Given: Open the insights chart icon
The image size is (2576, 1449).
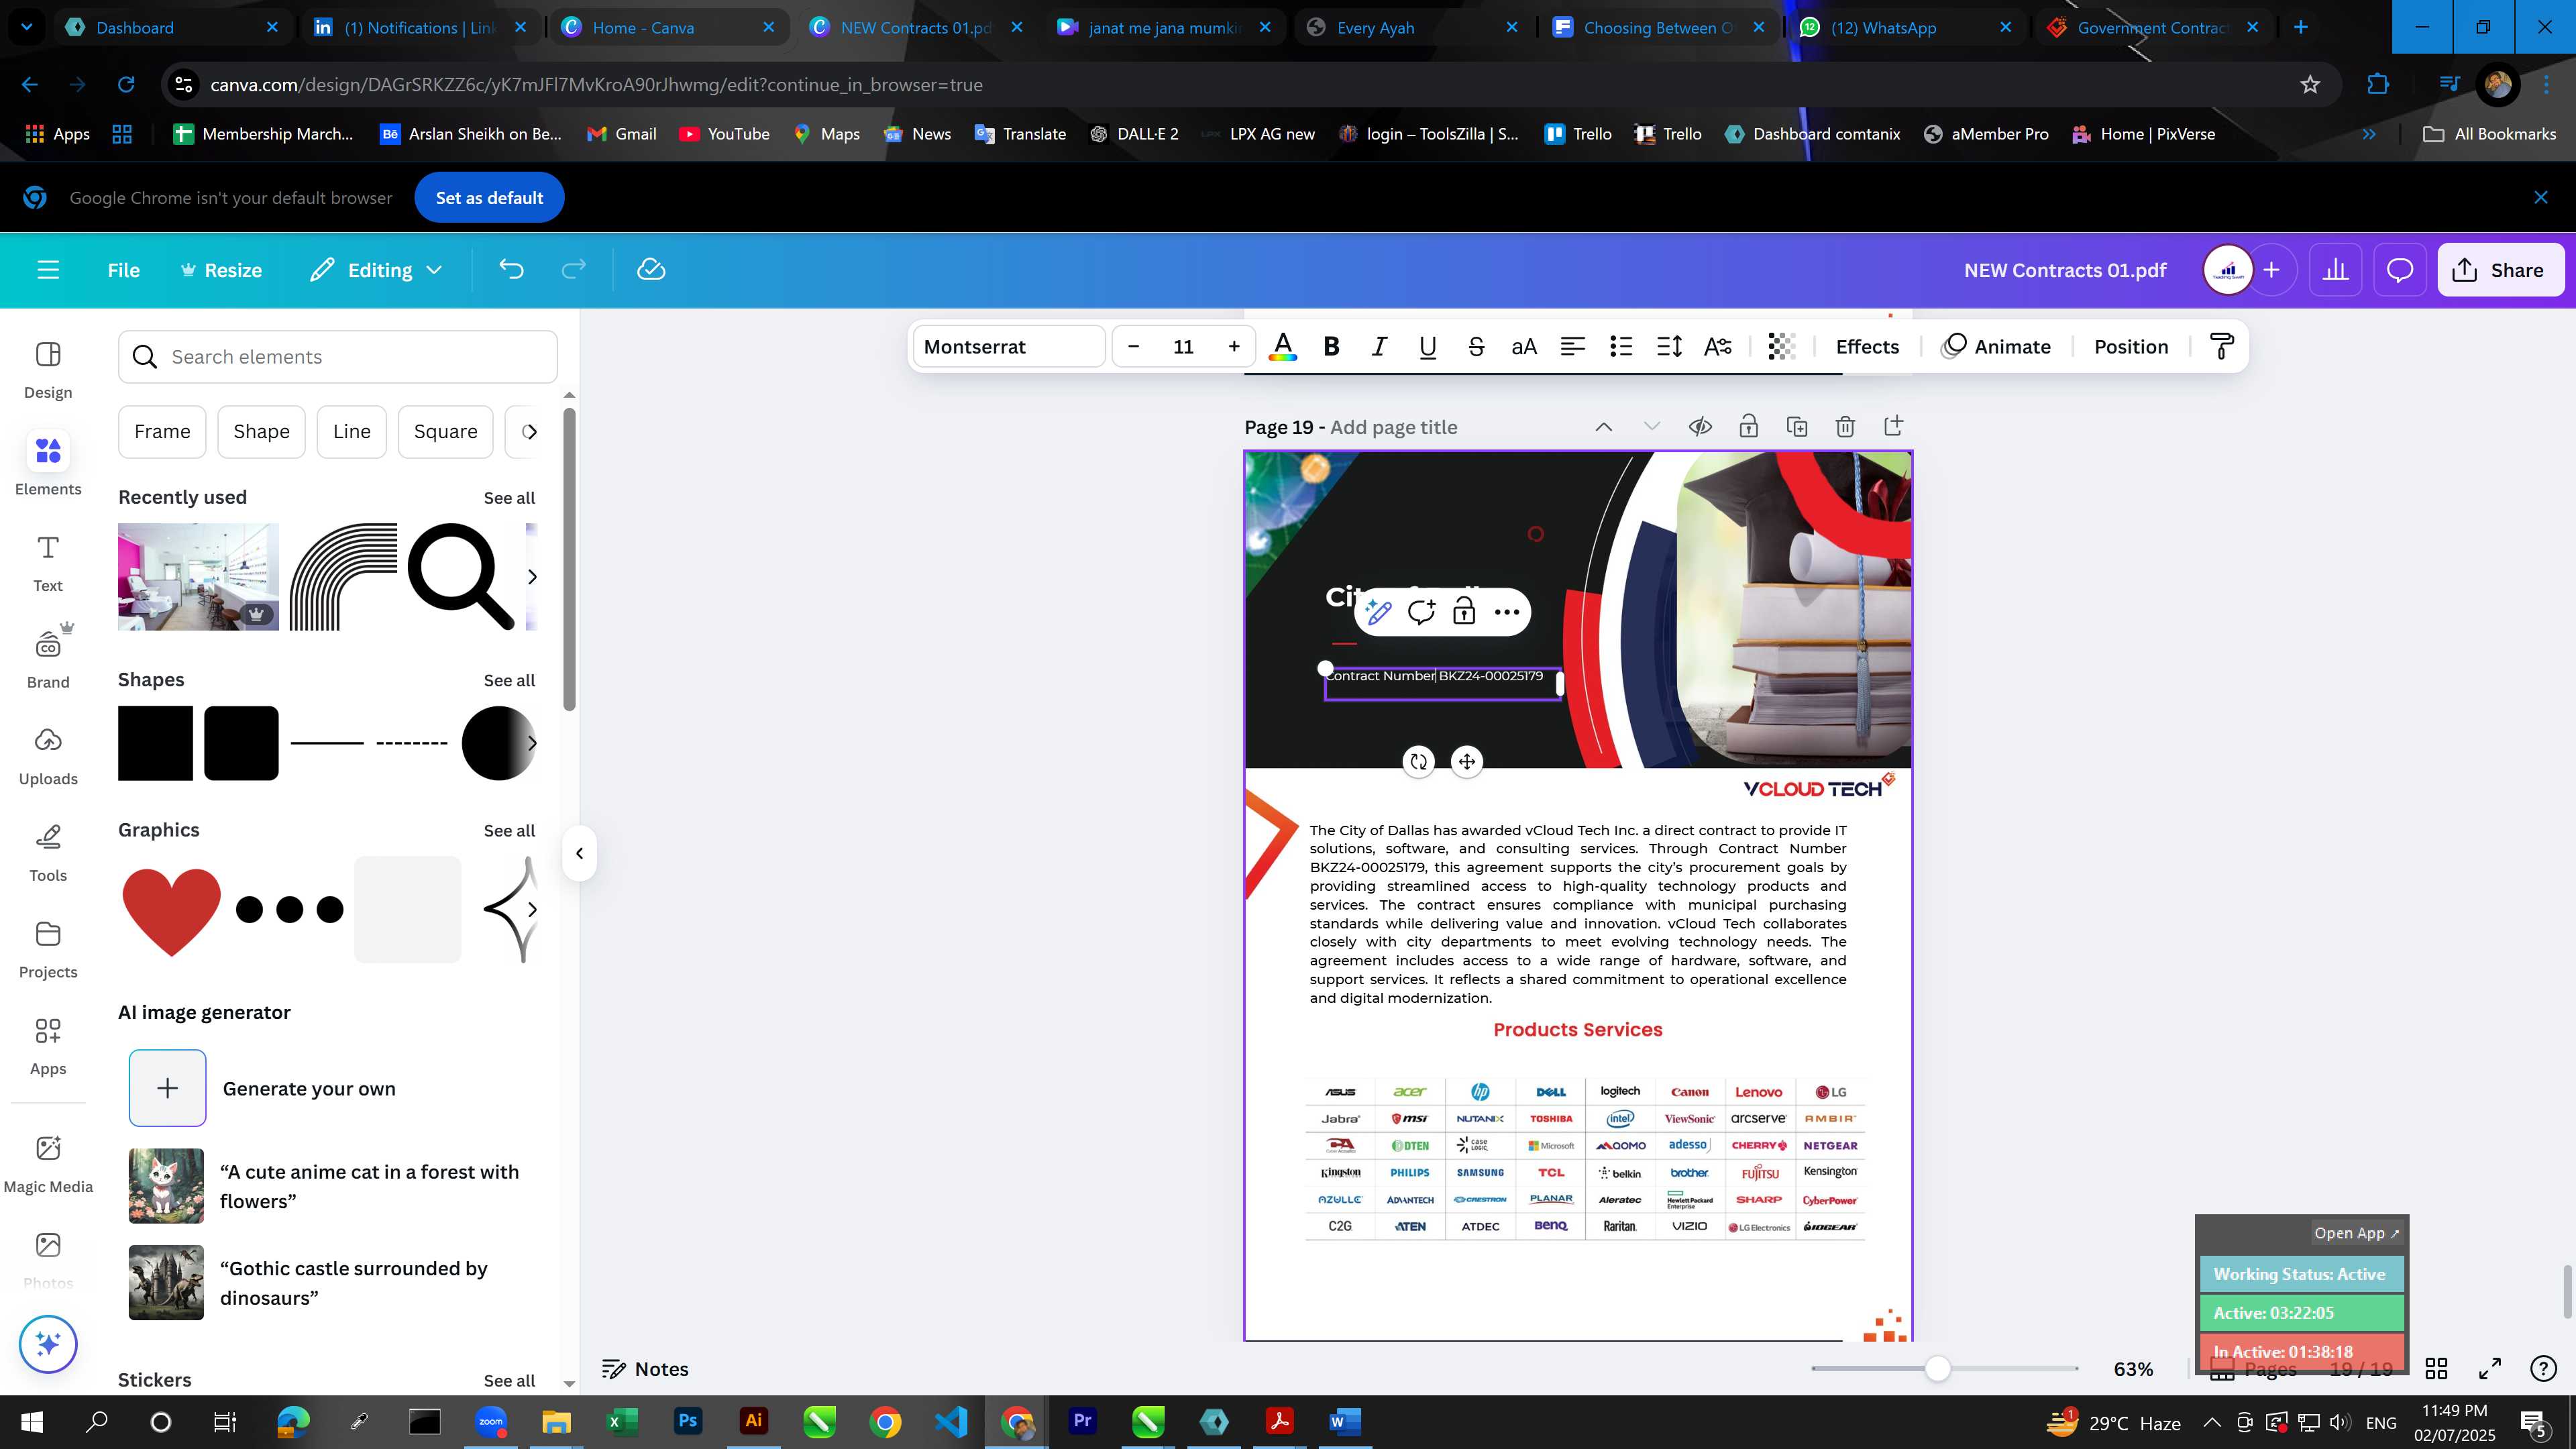Looking at the screenshot, I should pyautogui.click(x=2335, y=270).
